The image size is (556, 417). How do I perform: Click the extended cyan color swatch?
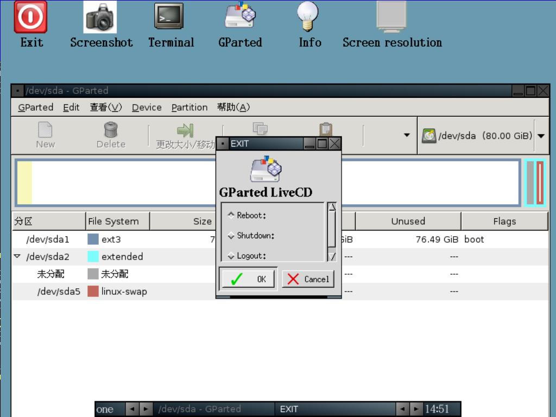[x=93, y=256]
